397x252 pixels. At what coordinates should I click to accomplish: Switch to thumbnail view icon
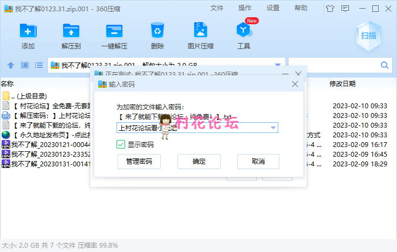pos(25,65)
